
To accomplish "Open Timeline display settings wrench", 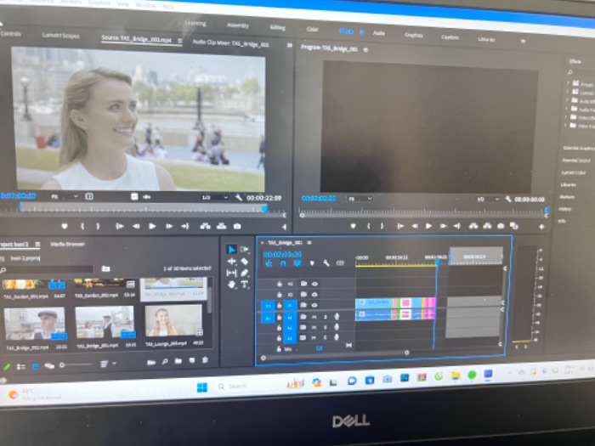I will click(326, 263).
